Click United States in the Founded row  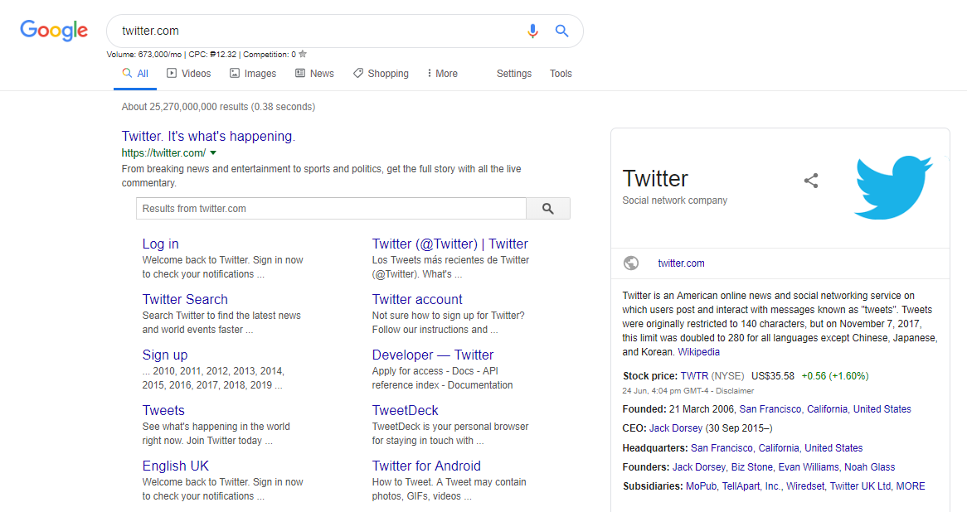[x=882, y=409]
